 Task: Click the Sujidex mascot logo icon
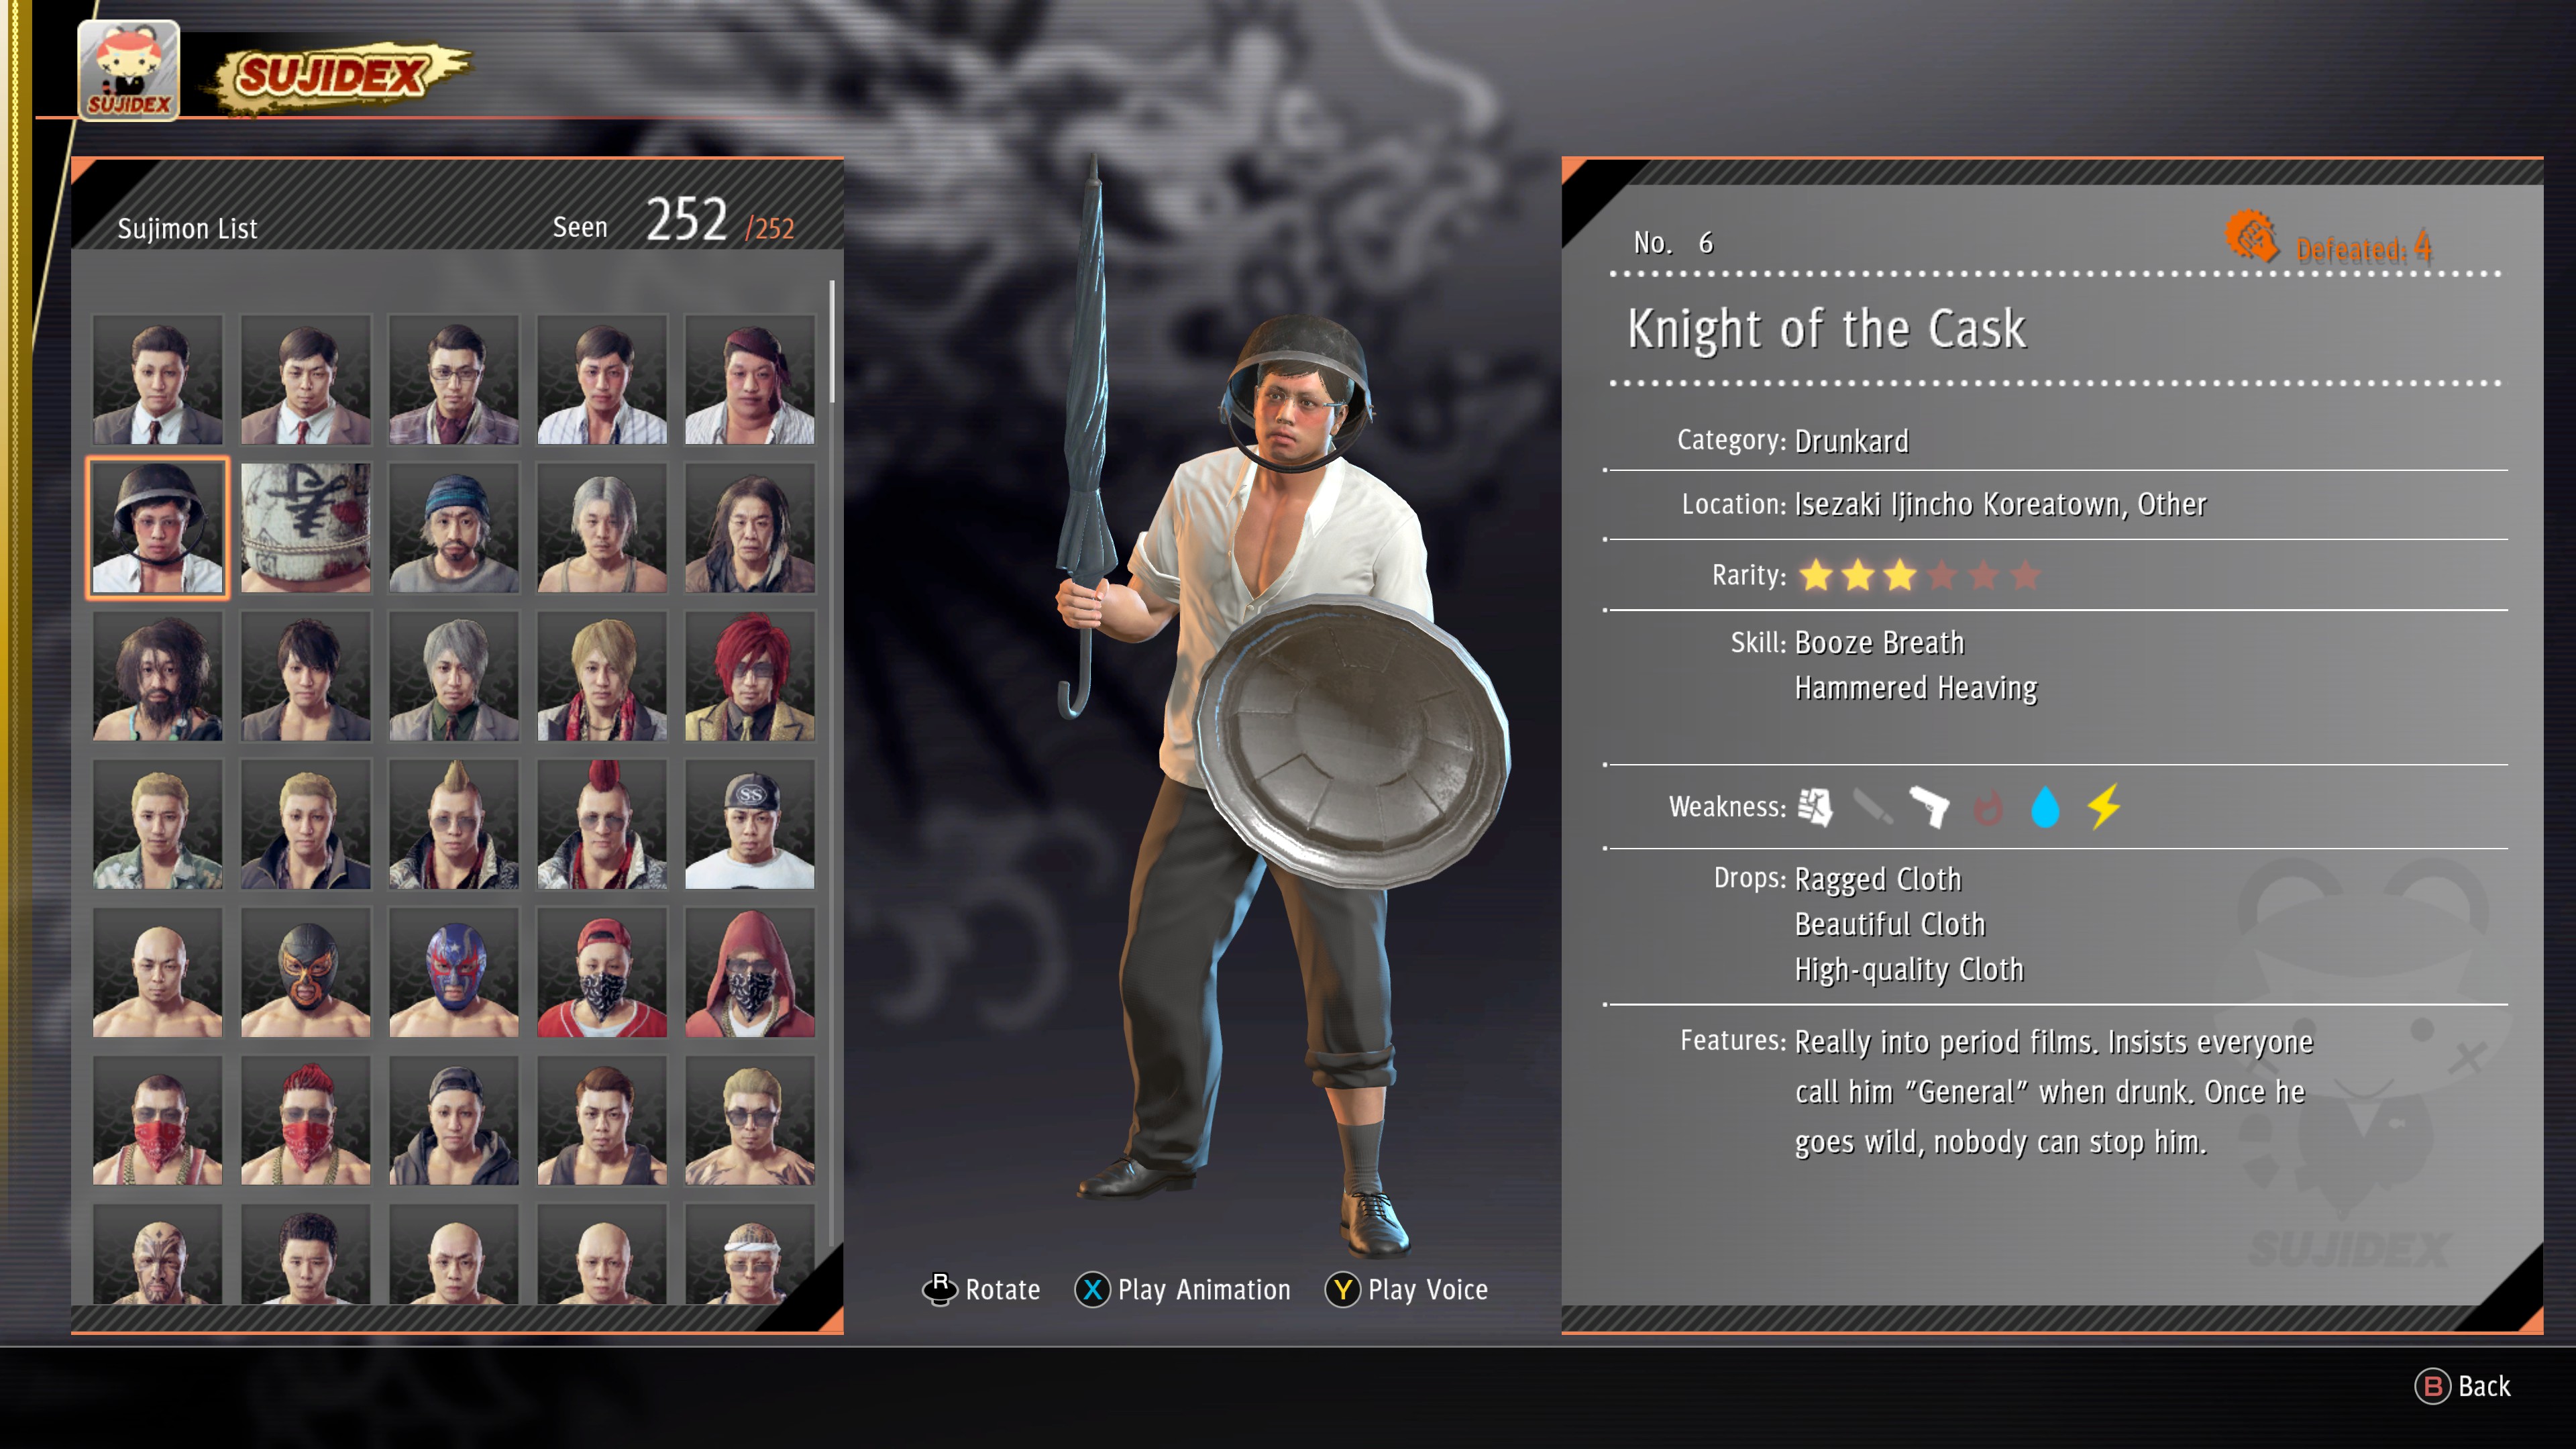[x=128, y=70]
